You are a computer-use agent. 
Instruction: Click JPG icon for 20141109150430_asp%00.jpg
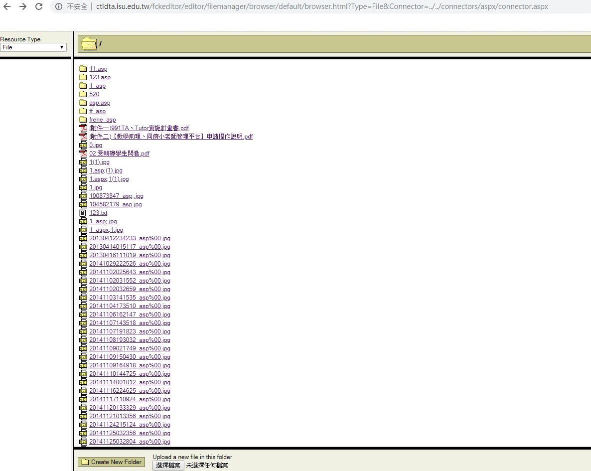(83, 357)
